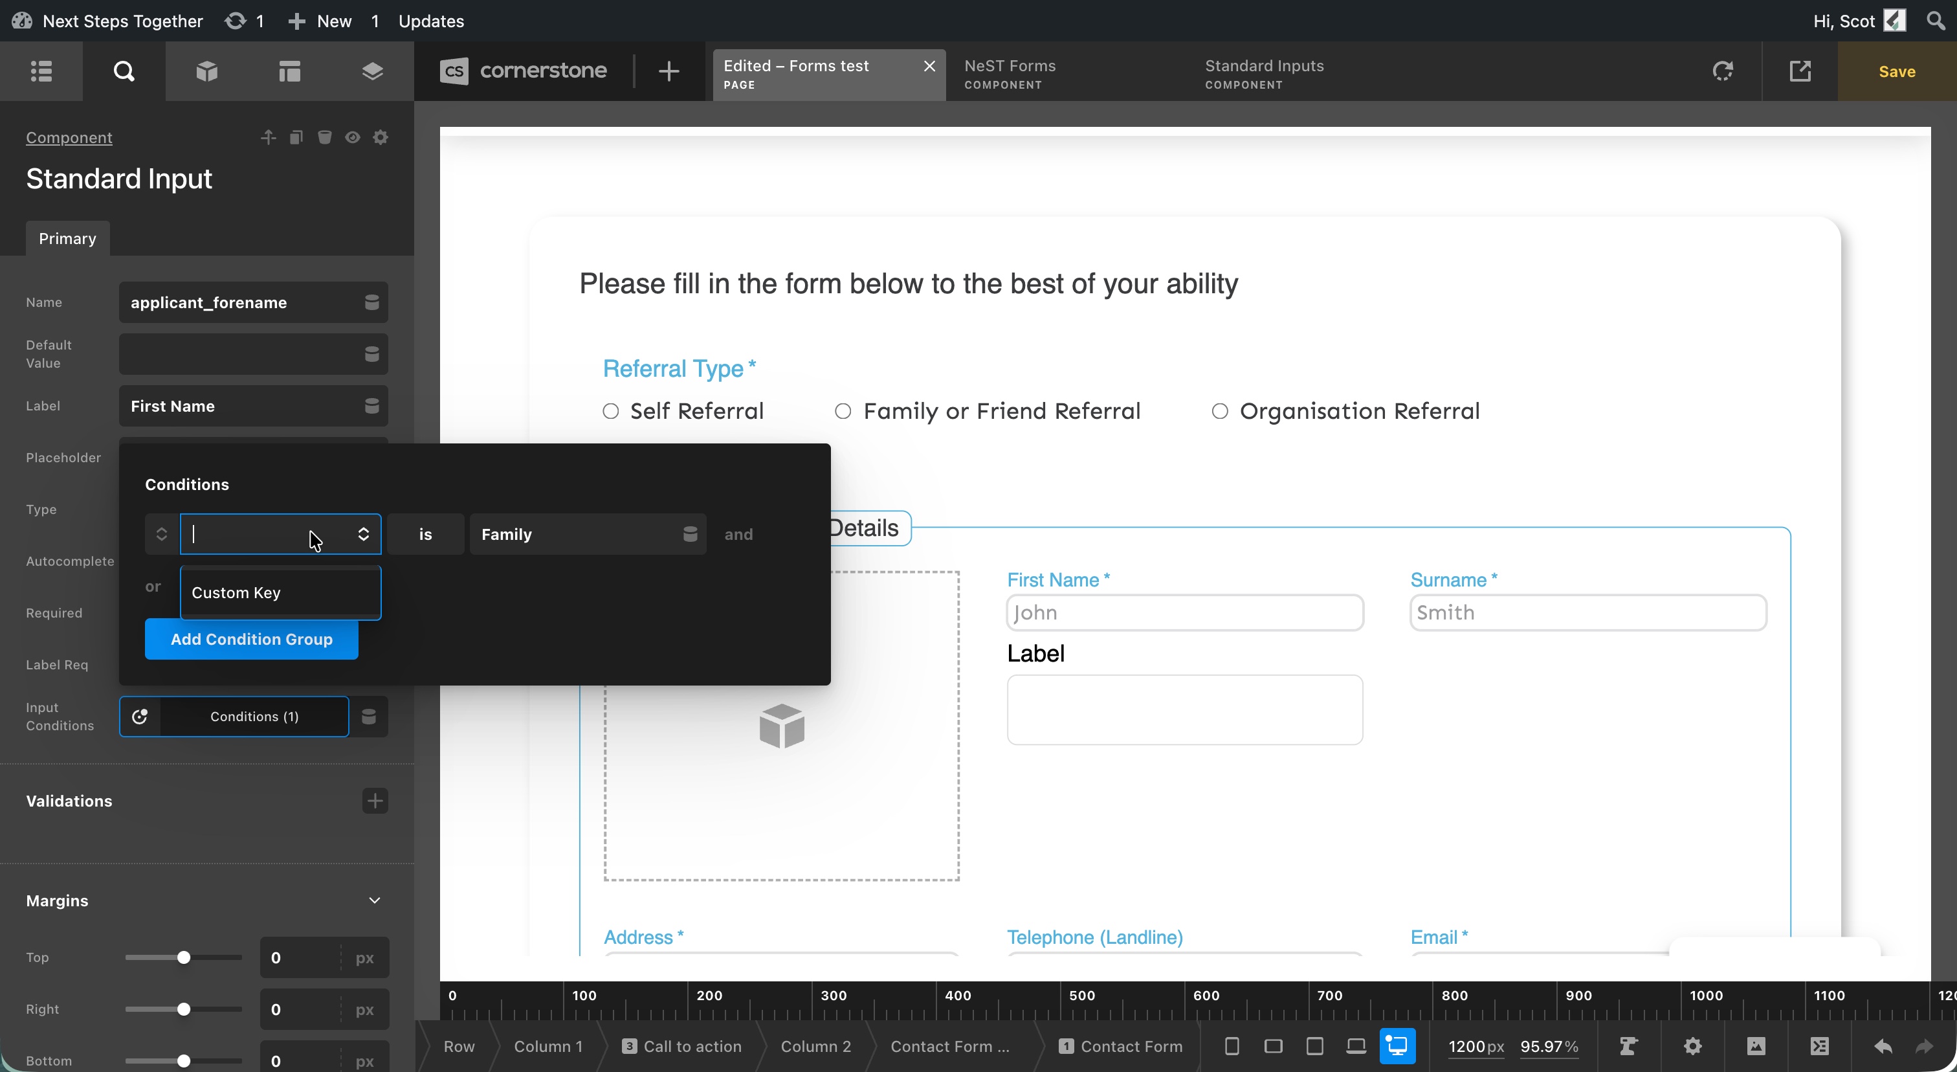The height and width of the screenshot is (1072, 1957).
Task: Click the refresh preview icon
Action: 1722,71
